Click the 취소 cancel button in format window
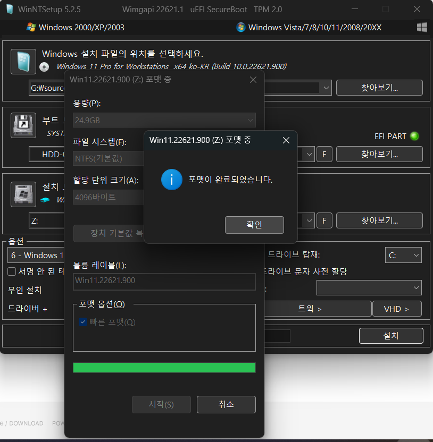Screen dimensions: 433x442 click(x=226, y=404)
